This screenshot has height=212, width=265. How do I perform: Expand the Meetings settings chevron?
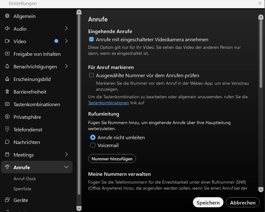[x=66, y=155]
